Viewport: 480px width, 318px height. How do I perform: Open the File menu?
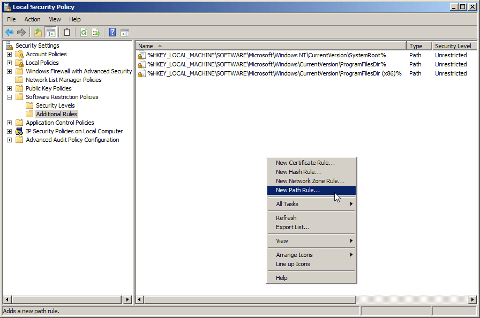click(x=11, y=19)
